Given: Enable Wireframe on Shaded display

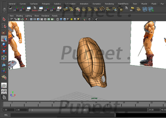Looking at the screenshot, I should coord(65,19).
